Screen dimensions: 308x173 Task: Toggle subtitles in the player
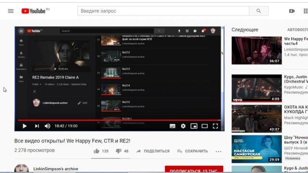click(x=172, y=126)
